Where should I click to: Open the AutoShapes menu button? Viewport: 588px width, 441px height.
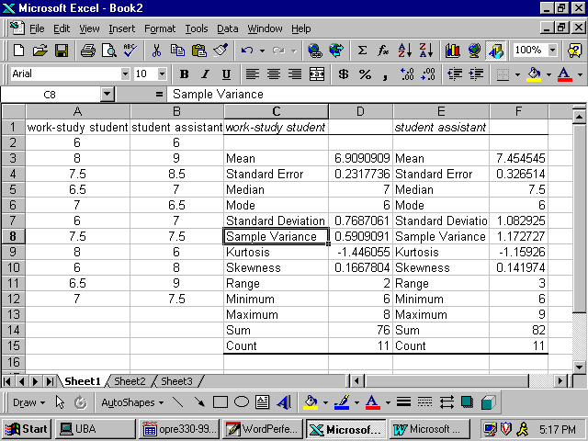click(130, 402)
